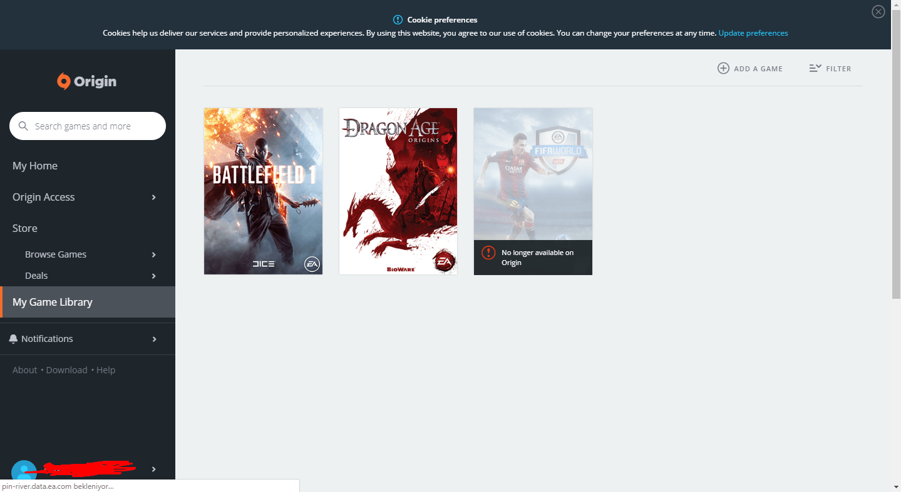
Task: Click the user avatar icon
Action: click(x=24, y=470)
